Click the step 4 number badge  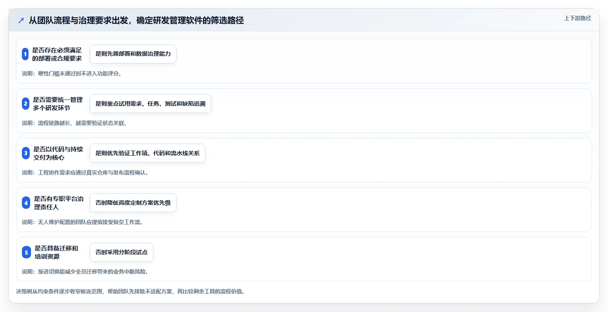26,203
